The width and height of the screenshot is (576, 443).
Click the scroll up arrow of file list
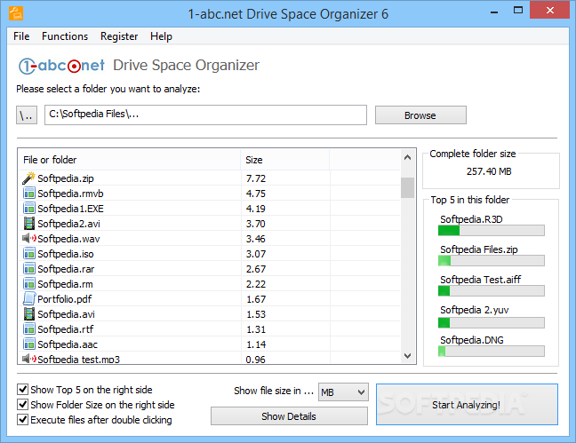[x=407, y=157]
